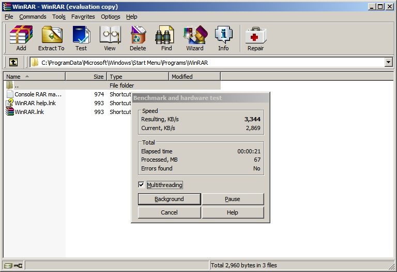
Task: Go up one folder with arrow button
Action: point(13,62)
